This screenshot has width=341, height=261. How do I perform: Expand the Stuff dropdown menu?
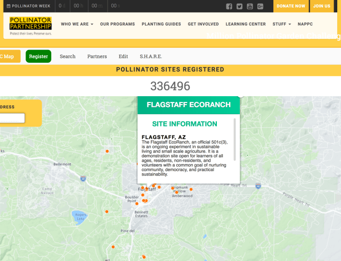click(282, 24)
